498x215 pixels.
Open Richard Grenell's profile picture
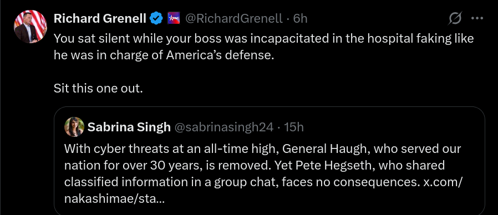(30, 27)
